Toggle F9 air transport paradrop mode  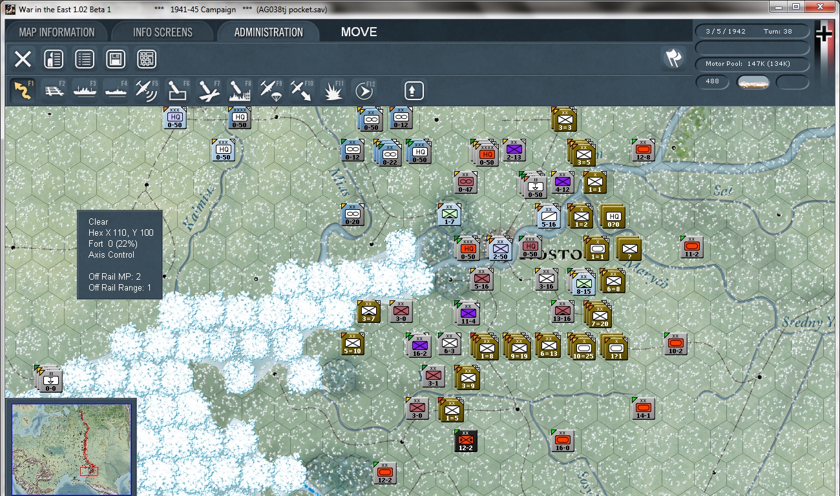pyautogui.click(x=271, y=90)
